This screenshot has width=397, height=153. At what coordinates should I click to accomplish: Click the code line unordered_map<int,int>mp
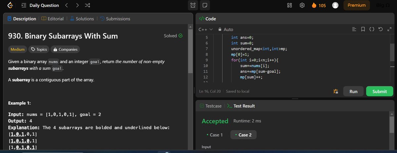(x=259, y=49)
